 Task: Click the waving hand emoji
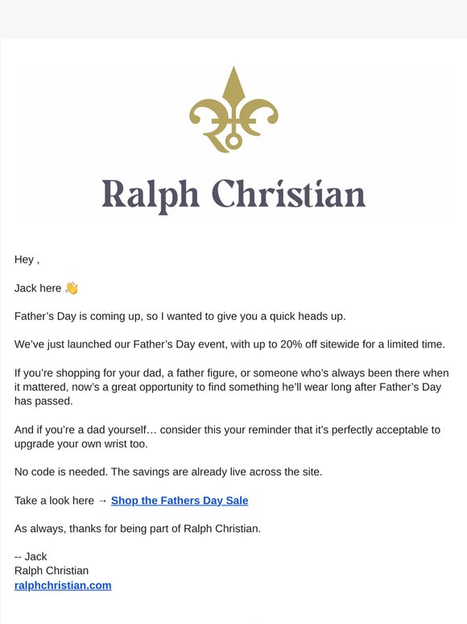(72, 288)
